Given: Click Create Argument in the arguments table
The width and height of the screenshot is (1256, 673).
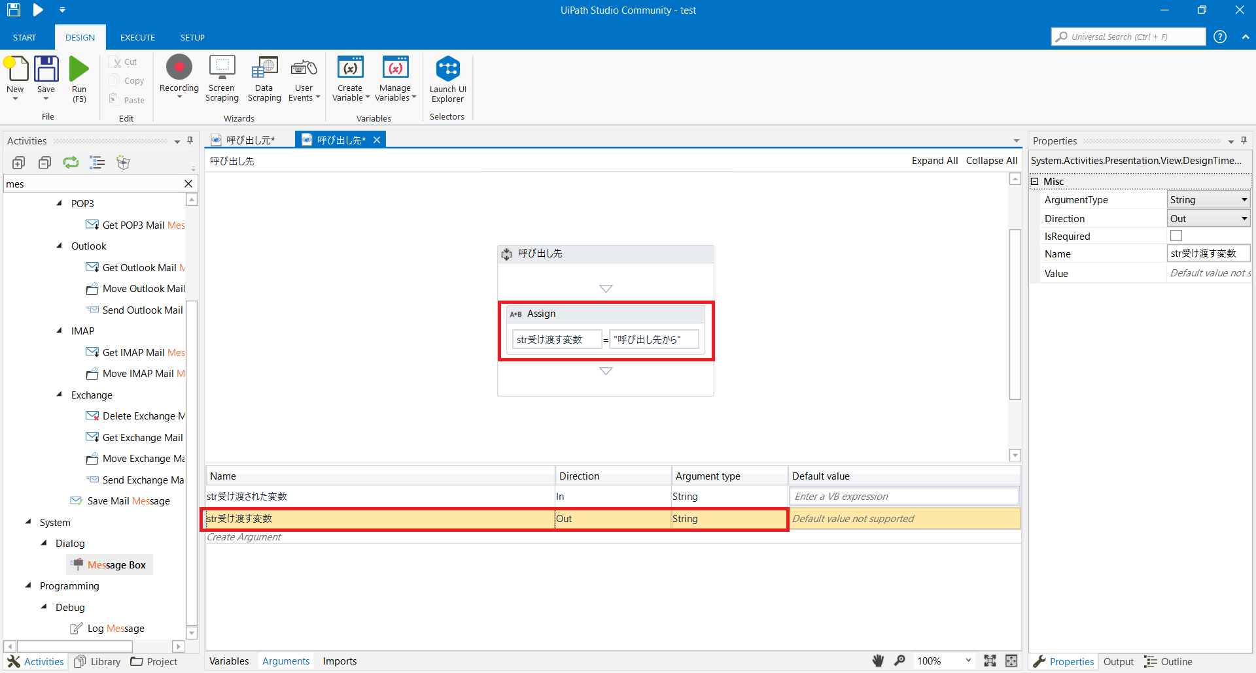Looking at the screenshot, I should click(x=243, y=536).
